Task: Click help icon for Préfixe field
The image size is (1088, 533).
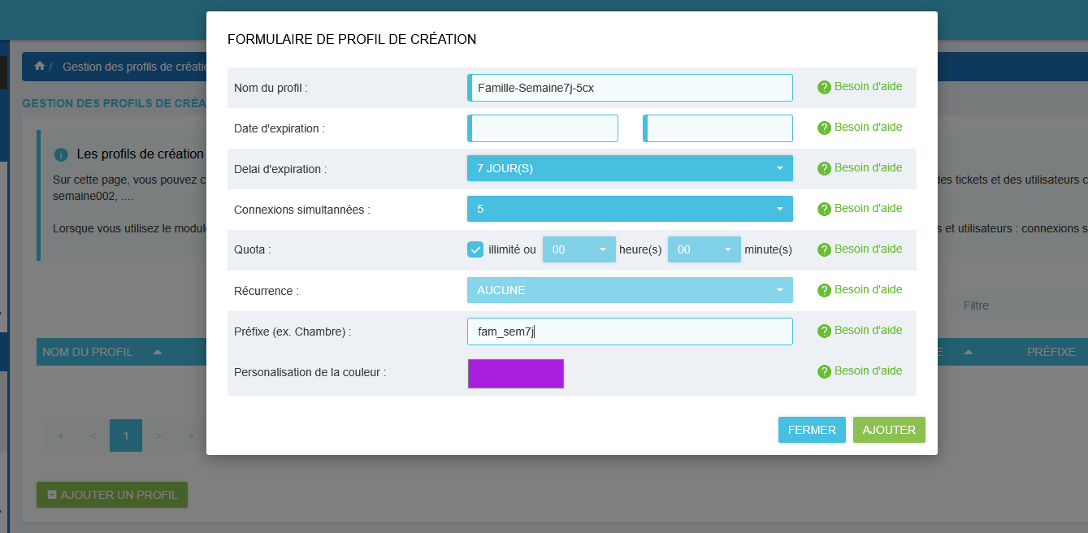Action: [824, 331]
